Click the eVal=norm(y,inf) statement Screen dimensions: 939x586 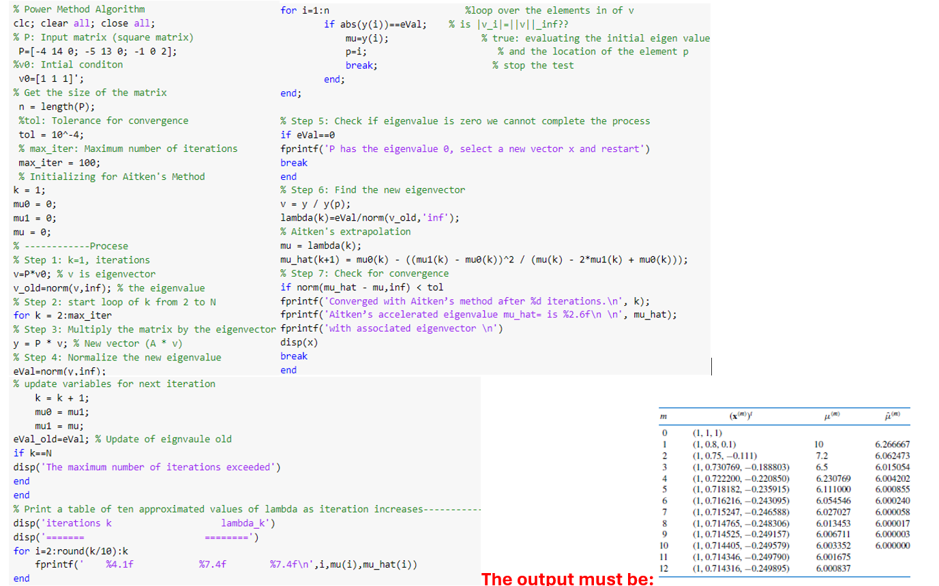click(58, 371)
